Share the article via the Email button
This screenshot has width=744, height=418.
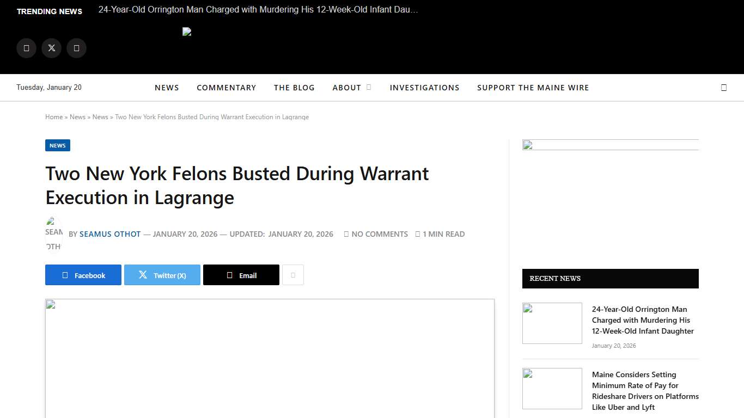click(241, 275)
